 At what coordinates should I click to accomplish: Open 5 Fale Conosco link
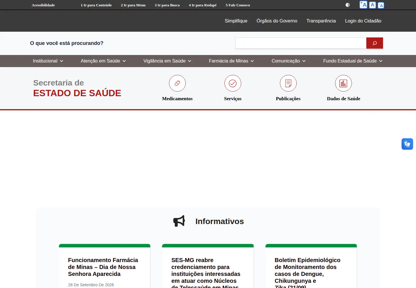coord(238,5)
